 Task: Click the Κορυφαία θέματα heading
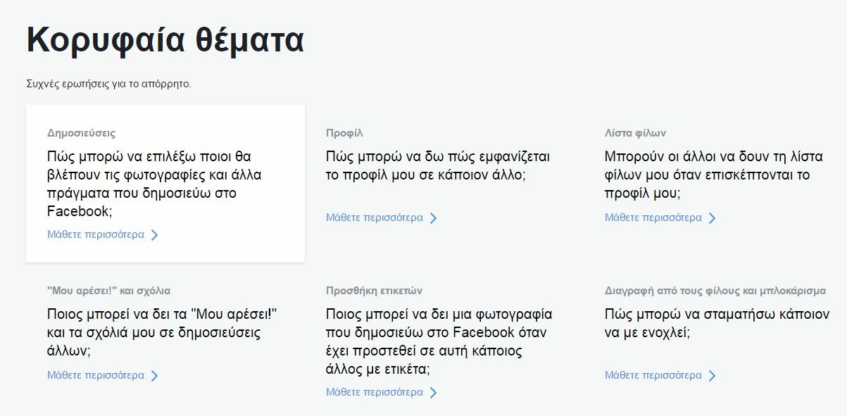pyautogui.click(x=165, y=41)
